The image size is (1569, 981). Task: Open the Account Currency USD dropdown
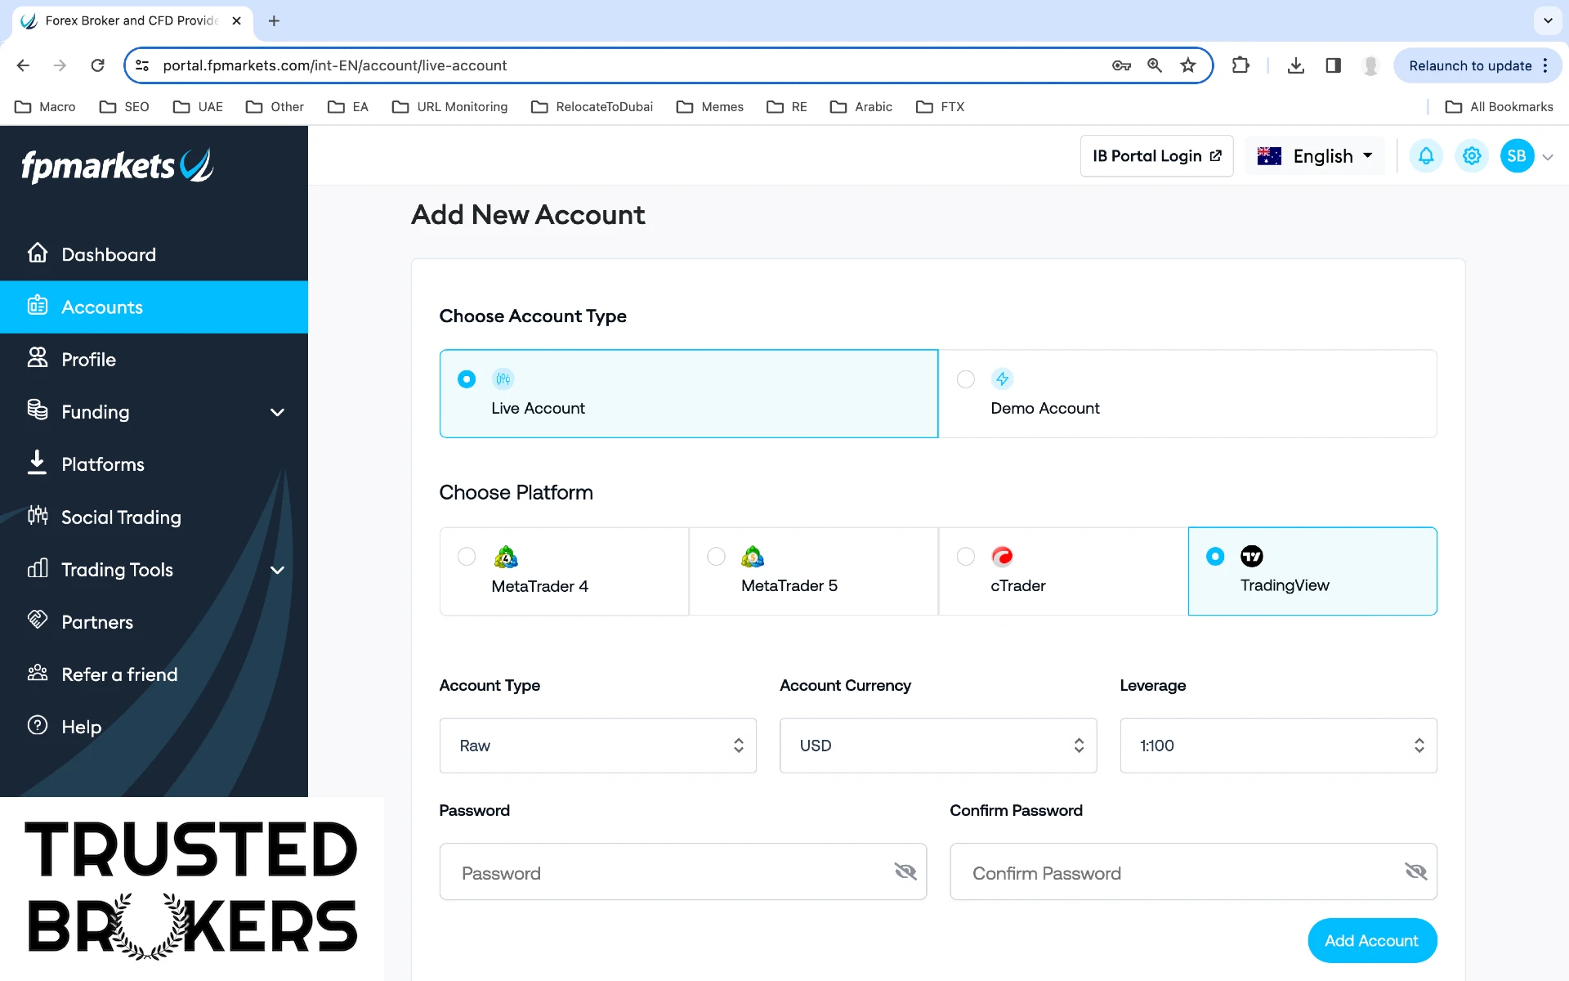coord(938,746)
